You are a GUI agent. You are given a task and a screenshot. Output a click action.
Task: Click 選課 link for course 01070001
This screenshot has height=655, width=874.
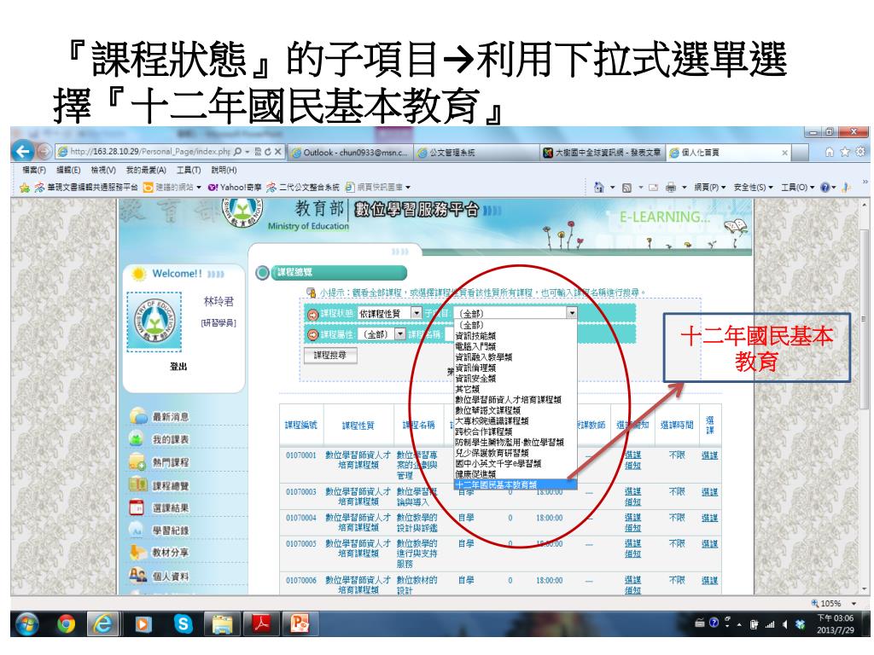[x=709, y=455]
